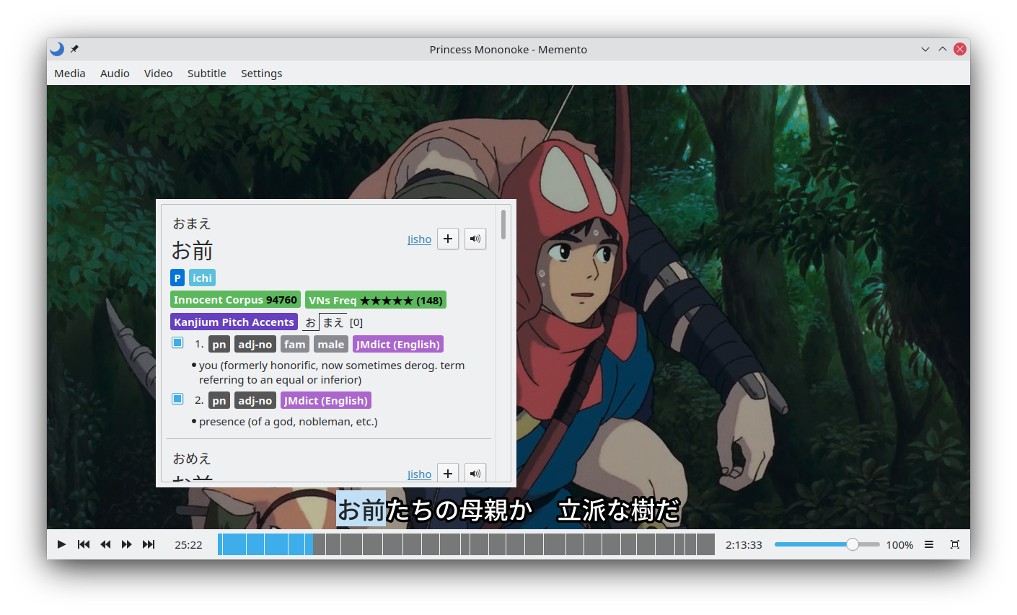This screenshot has width=1017, height=615.
Task: Open the Subtitle menu
Action: tap(207, 74)
